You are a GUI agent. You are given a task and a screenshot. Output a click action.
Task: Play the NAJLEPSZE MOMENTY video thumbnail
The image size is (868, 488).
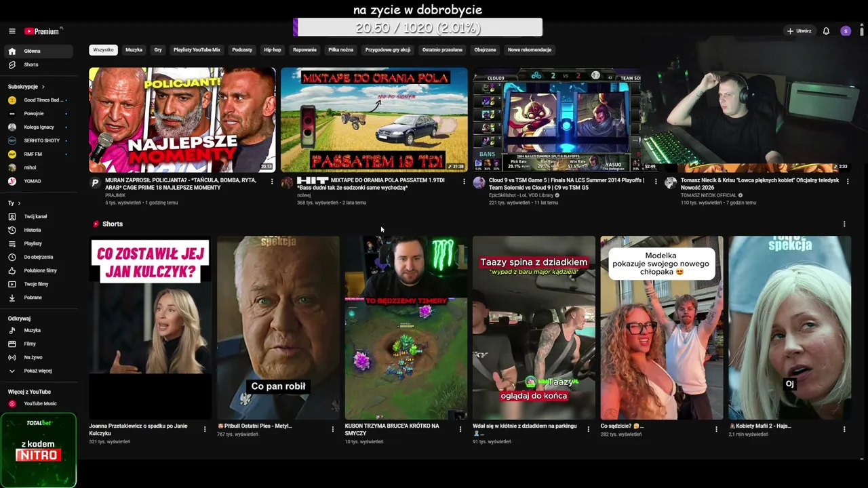click(182, 120)
